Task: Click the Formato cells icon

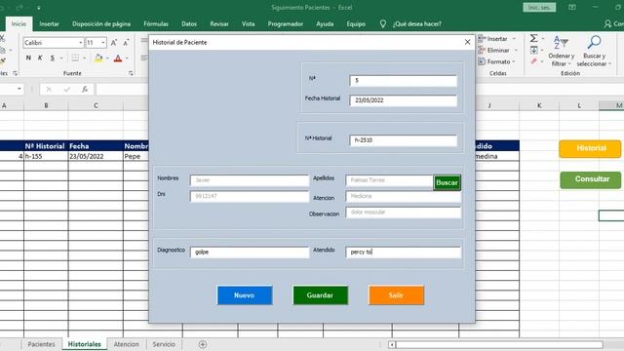Action: click(x=482, y=61)
